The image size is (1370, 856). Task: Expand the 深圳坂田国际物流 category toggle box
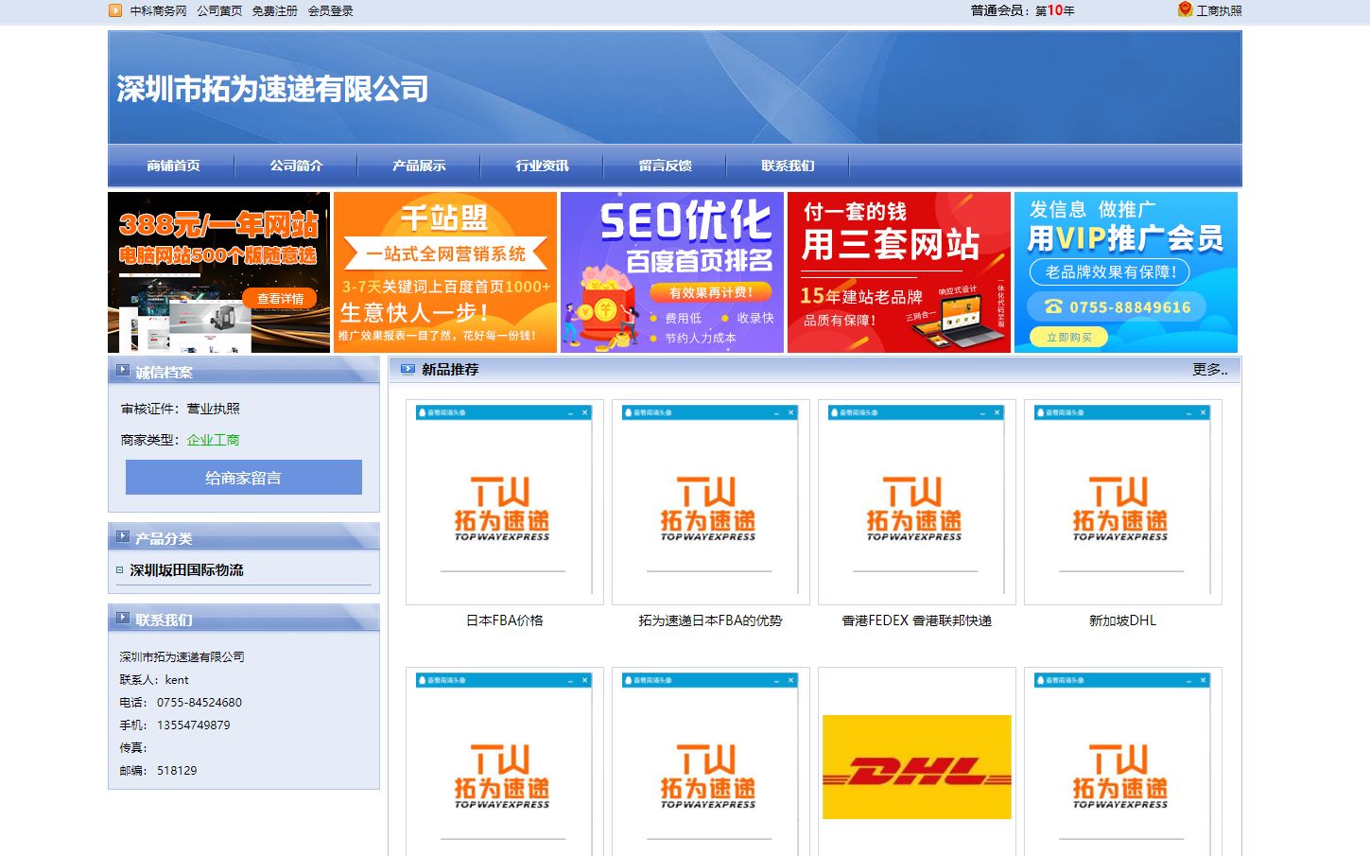[119, 570]
